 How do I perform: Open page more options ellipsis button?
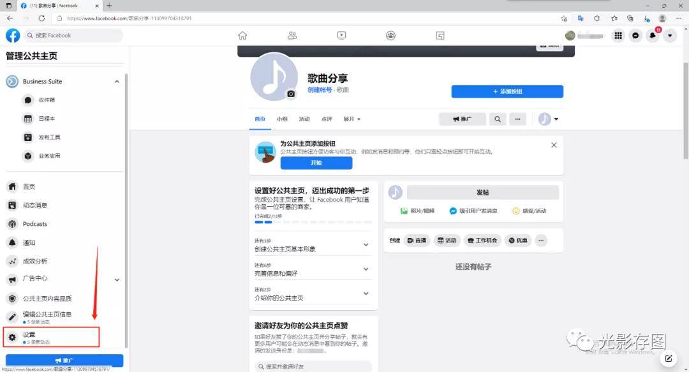(517, 119)
